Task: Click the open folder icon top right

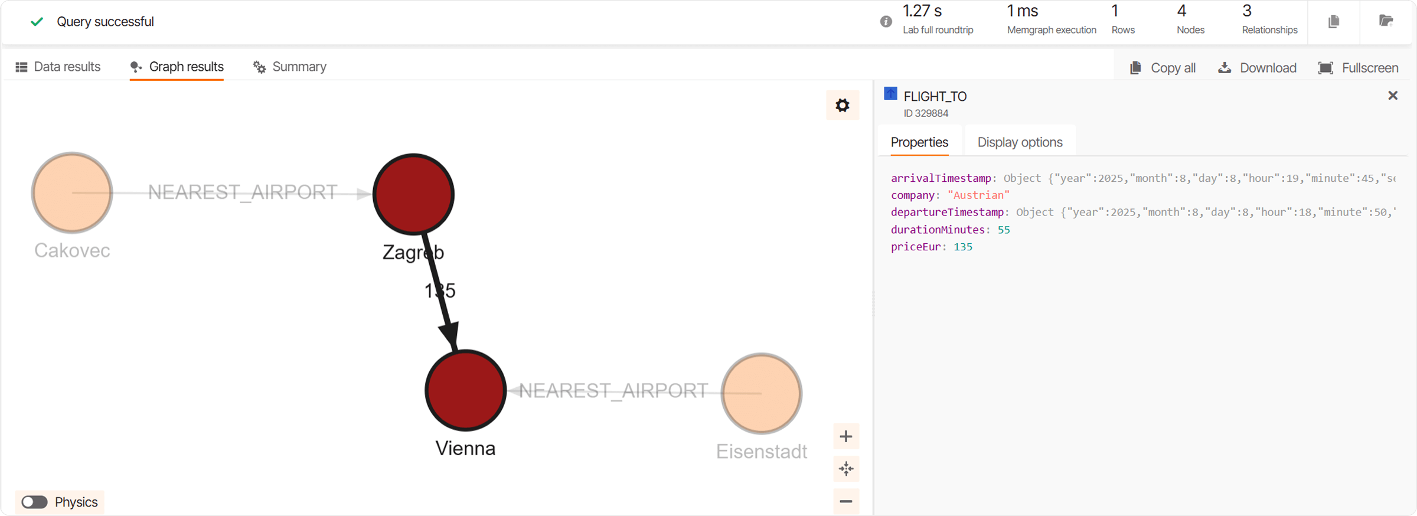Action: click(1386, 22)
